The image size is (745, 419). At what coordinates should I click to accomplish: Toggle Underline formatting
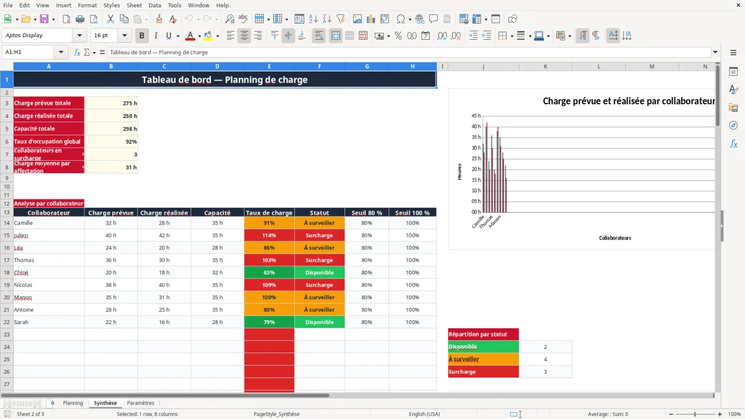coord(169,36)
